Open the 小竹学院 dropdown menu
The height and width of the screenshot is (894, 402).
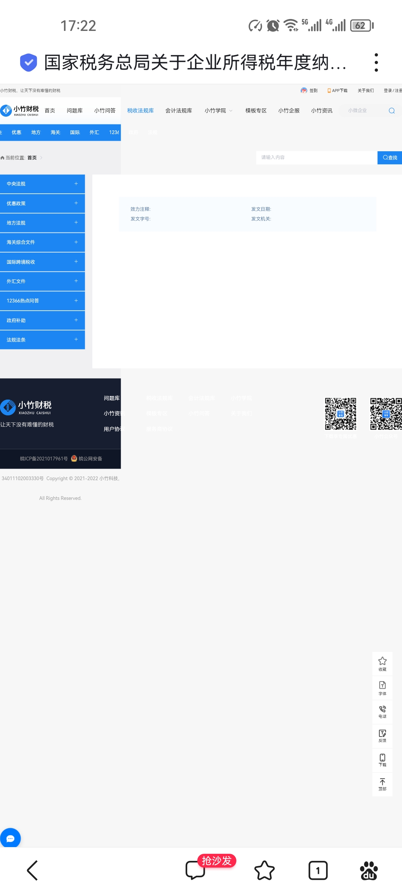point(218,111)
